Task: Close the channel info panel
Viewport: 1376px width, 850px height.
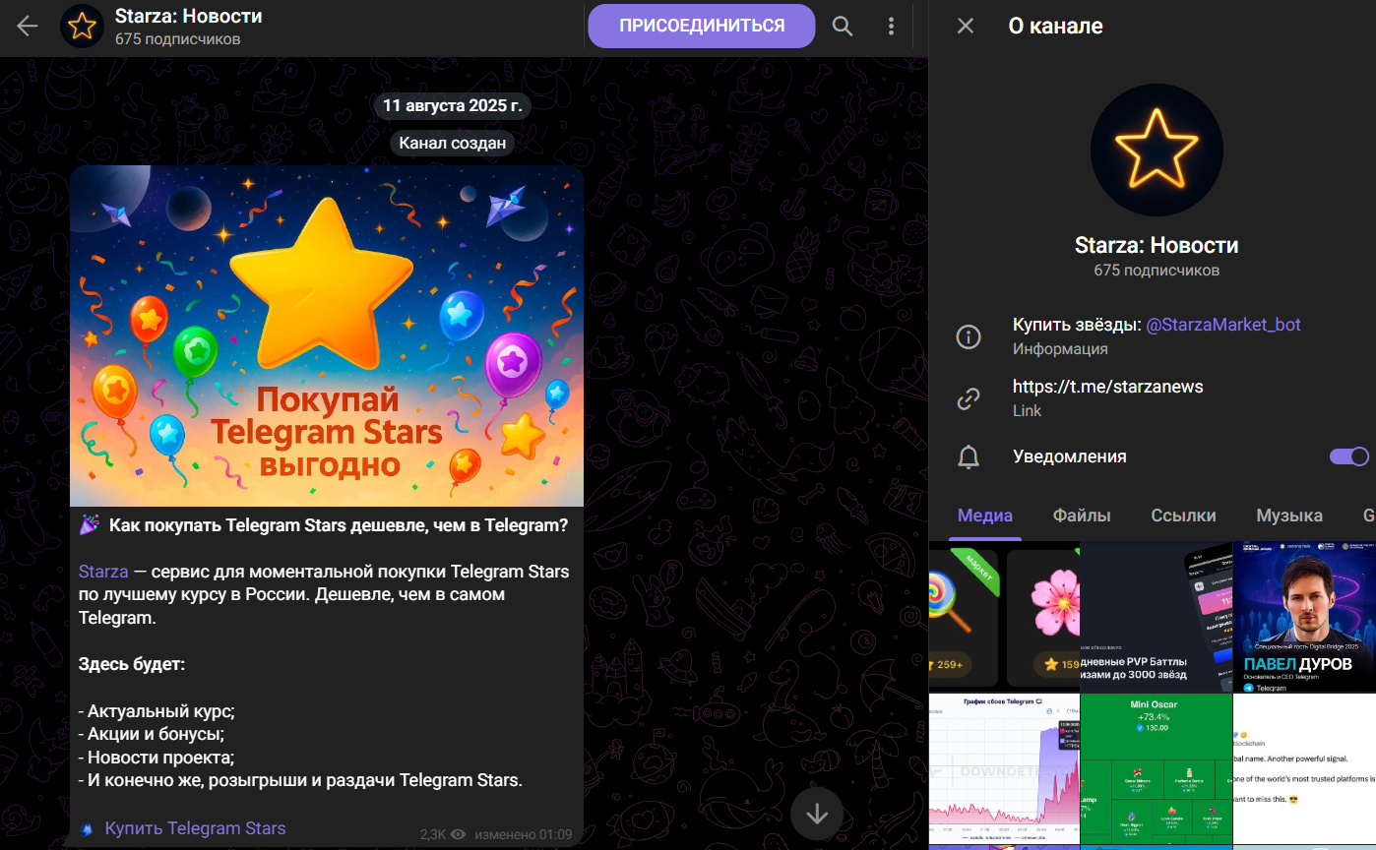Action: pos(966,27)
